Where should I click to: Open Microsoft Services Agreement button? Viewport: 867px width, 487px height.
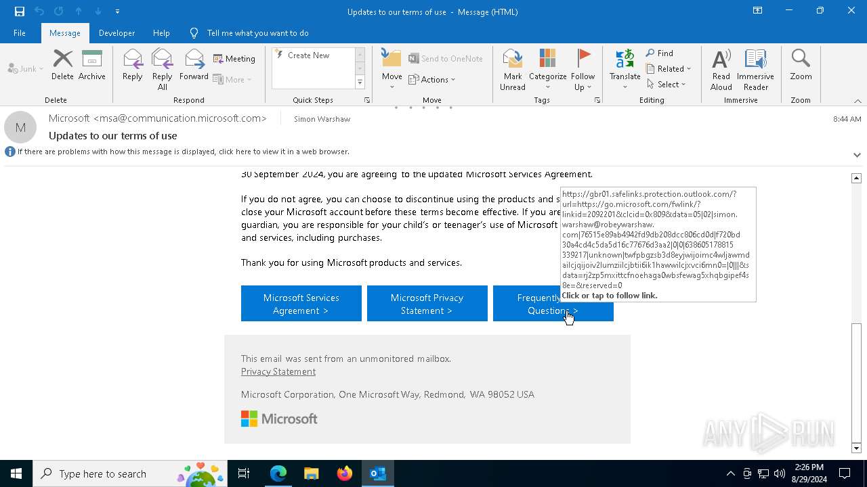[x=301, y=304]
